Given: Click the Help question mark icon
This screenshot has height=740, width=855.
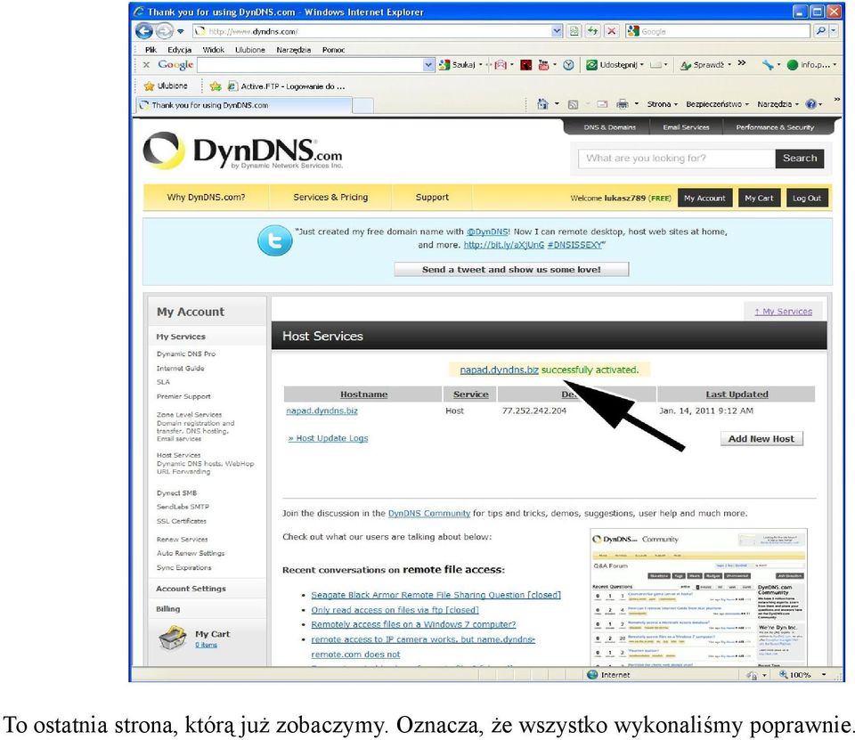Looking at the screenshot, I should (x=810, y=103).
